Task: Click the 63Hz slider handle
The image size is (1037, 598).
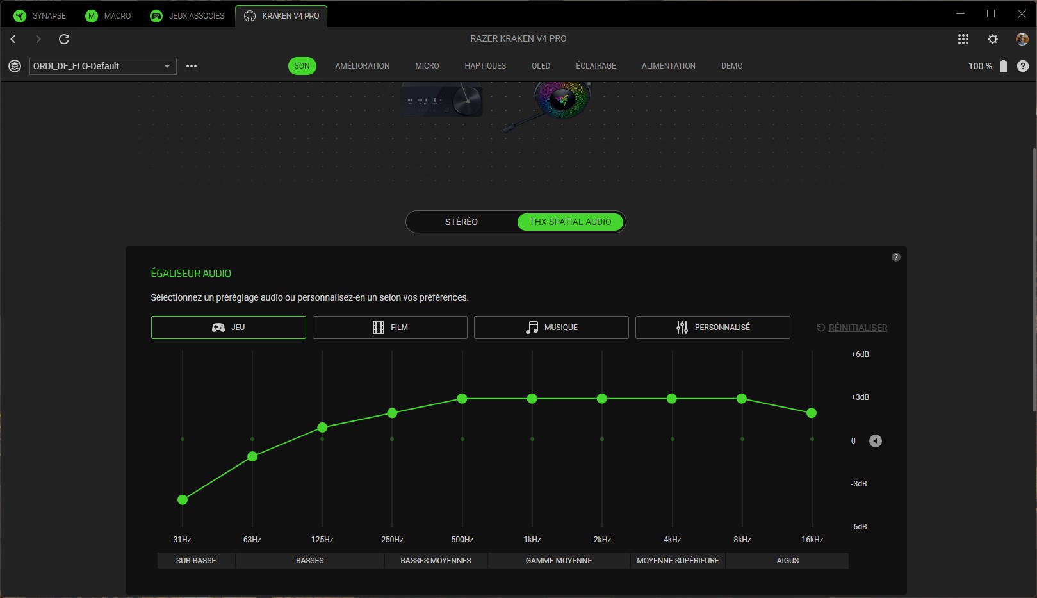Action: click(252, 456)
